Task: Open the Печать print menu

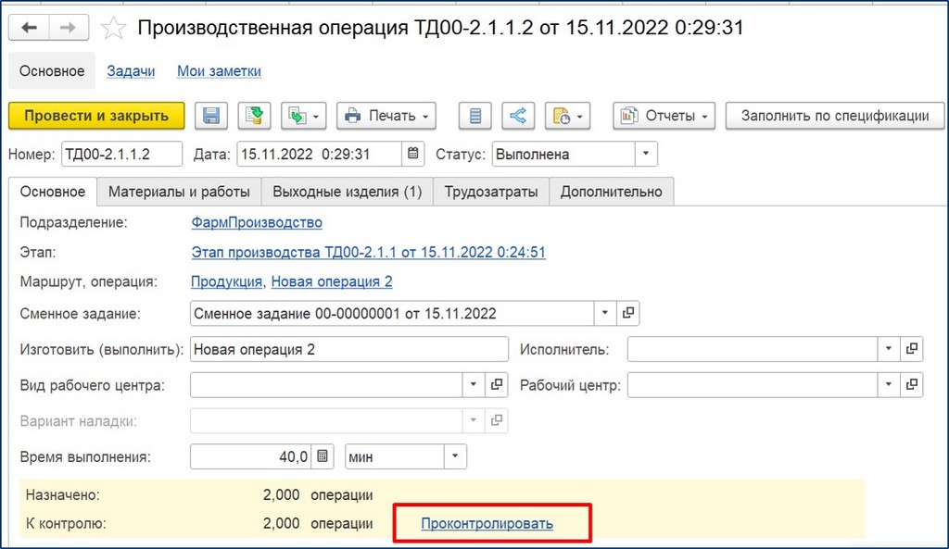Action: coord(386,116)
